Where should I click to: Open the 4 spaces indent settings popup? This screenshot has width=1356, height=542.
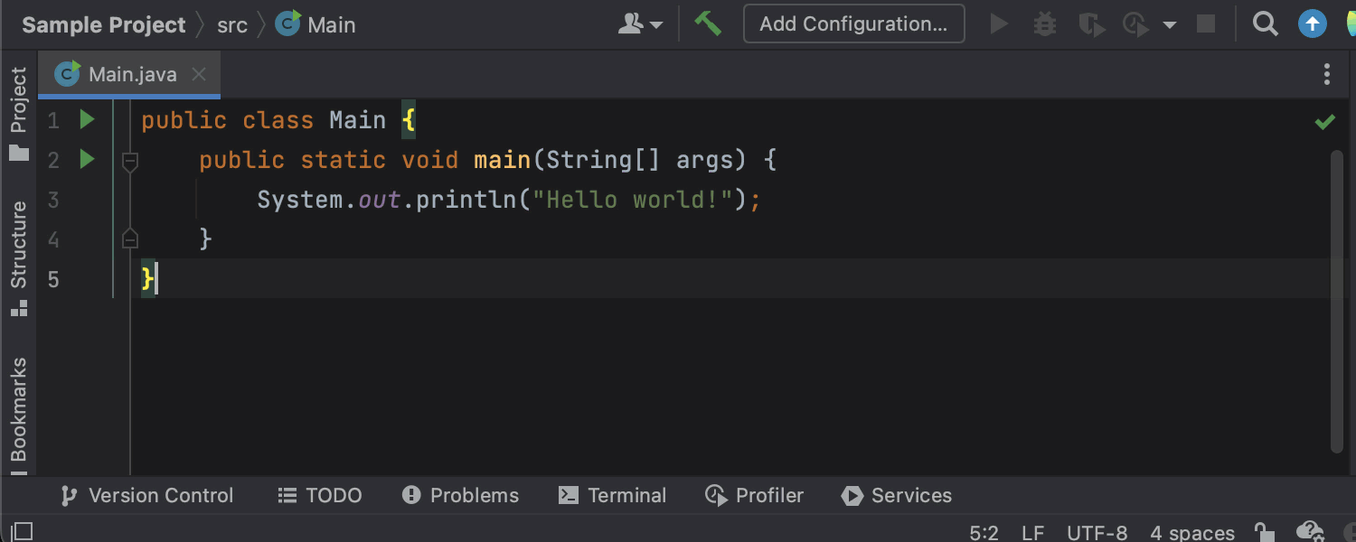click(x=1191, y=532)
